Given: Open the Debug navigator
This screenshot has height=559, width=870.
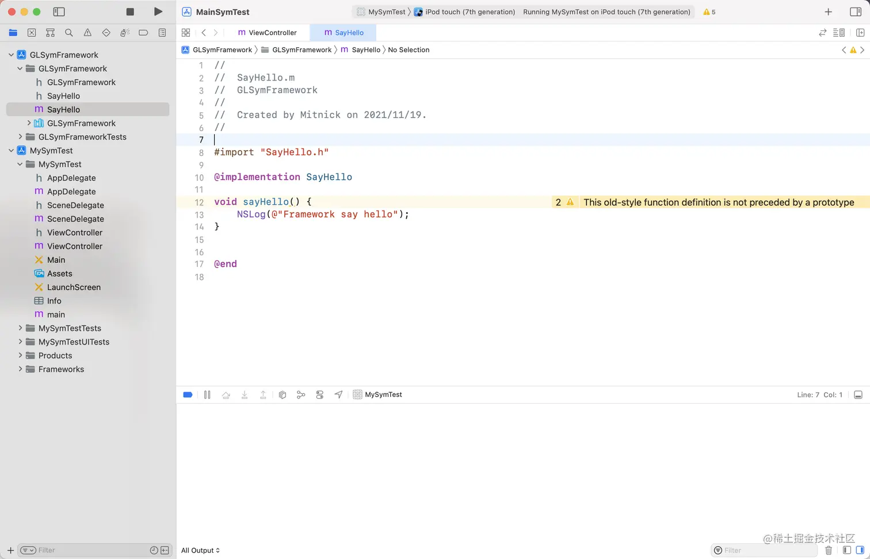Looking at the screenshot, I should coord(125,33).
